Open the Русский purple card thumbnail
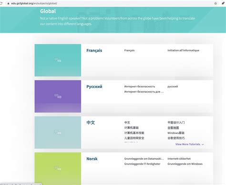226x185 pixels. [58, 97]
